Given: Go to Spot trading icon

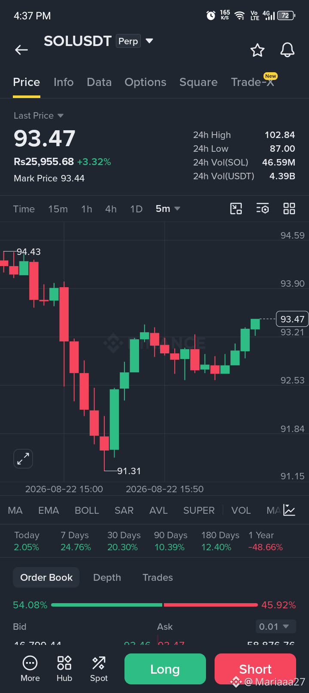Looking at the screenshot, I should 99,669.
